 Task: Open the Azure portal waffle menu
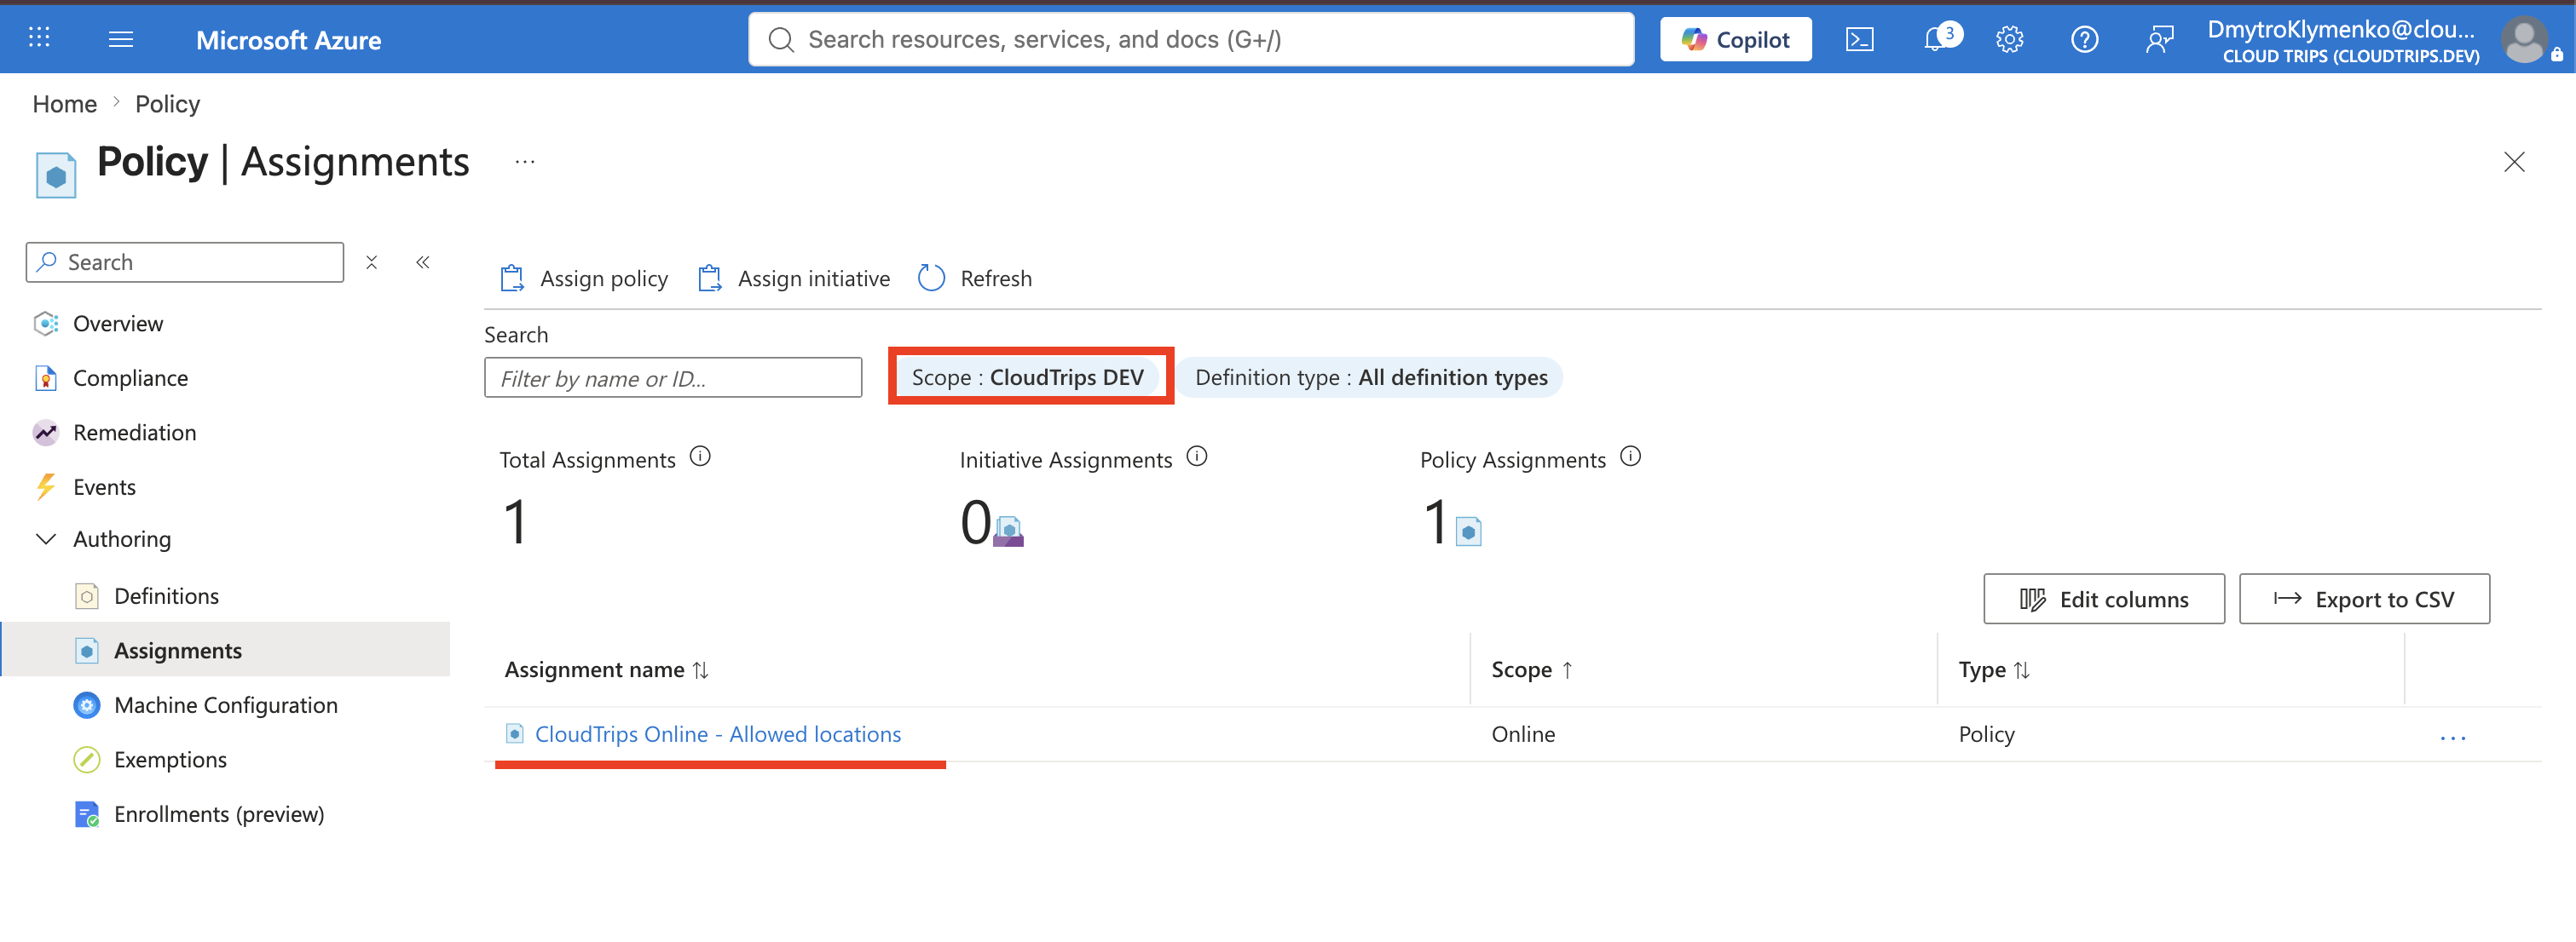pyautogui.click(x=39, y=39)
